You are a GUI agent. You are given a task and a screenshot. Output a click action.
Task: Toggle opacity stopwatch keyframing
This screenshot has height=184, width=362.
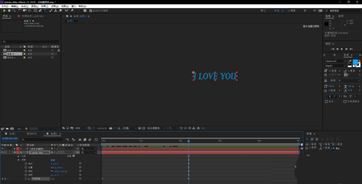(x=26, y=179)
